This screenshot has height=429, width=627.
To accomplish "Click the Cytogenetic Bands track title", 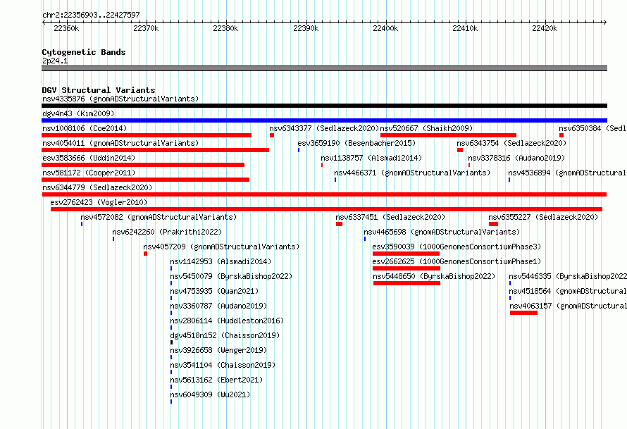I will click(x=84, y=52).
